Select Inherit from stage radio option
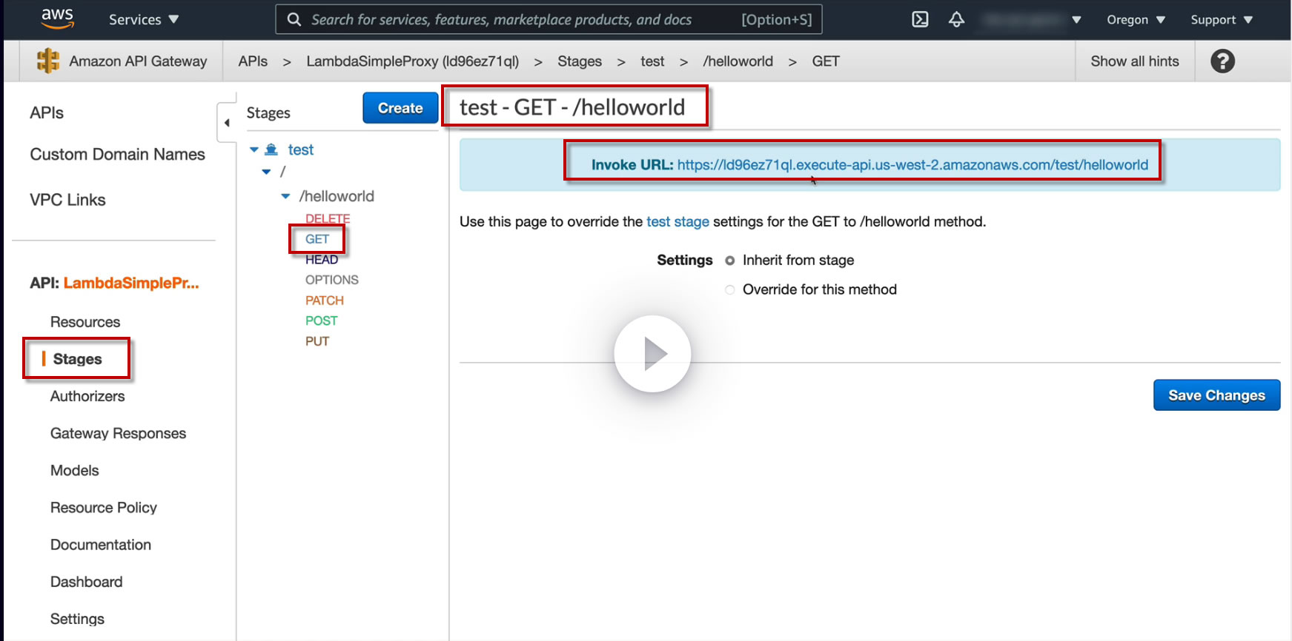Screen dimensions: 1292x641 (730, 261)
